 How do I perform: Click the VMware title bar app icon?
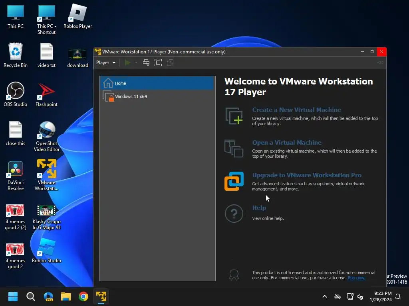tap(98, 51)
